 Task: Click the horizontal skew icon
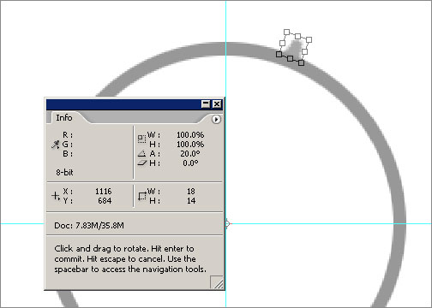142,163
